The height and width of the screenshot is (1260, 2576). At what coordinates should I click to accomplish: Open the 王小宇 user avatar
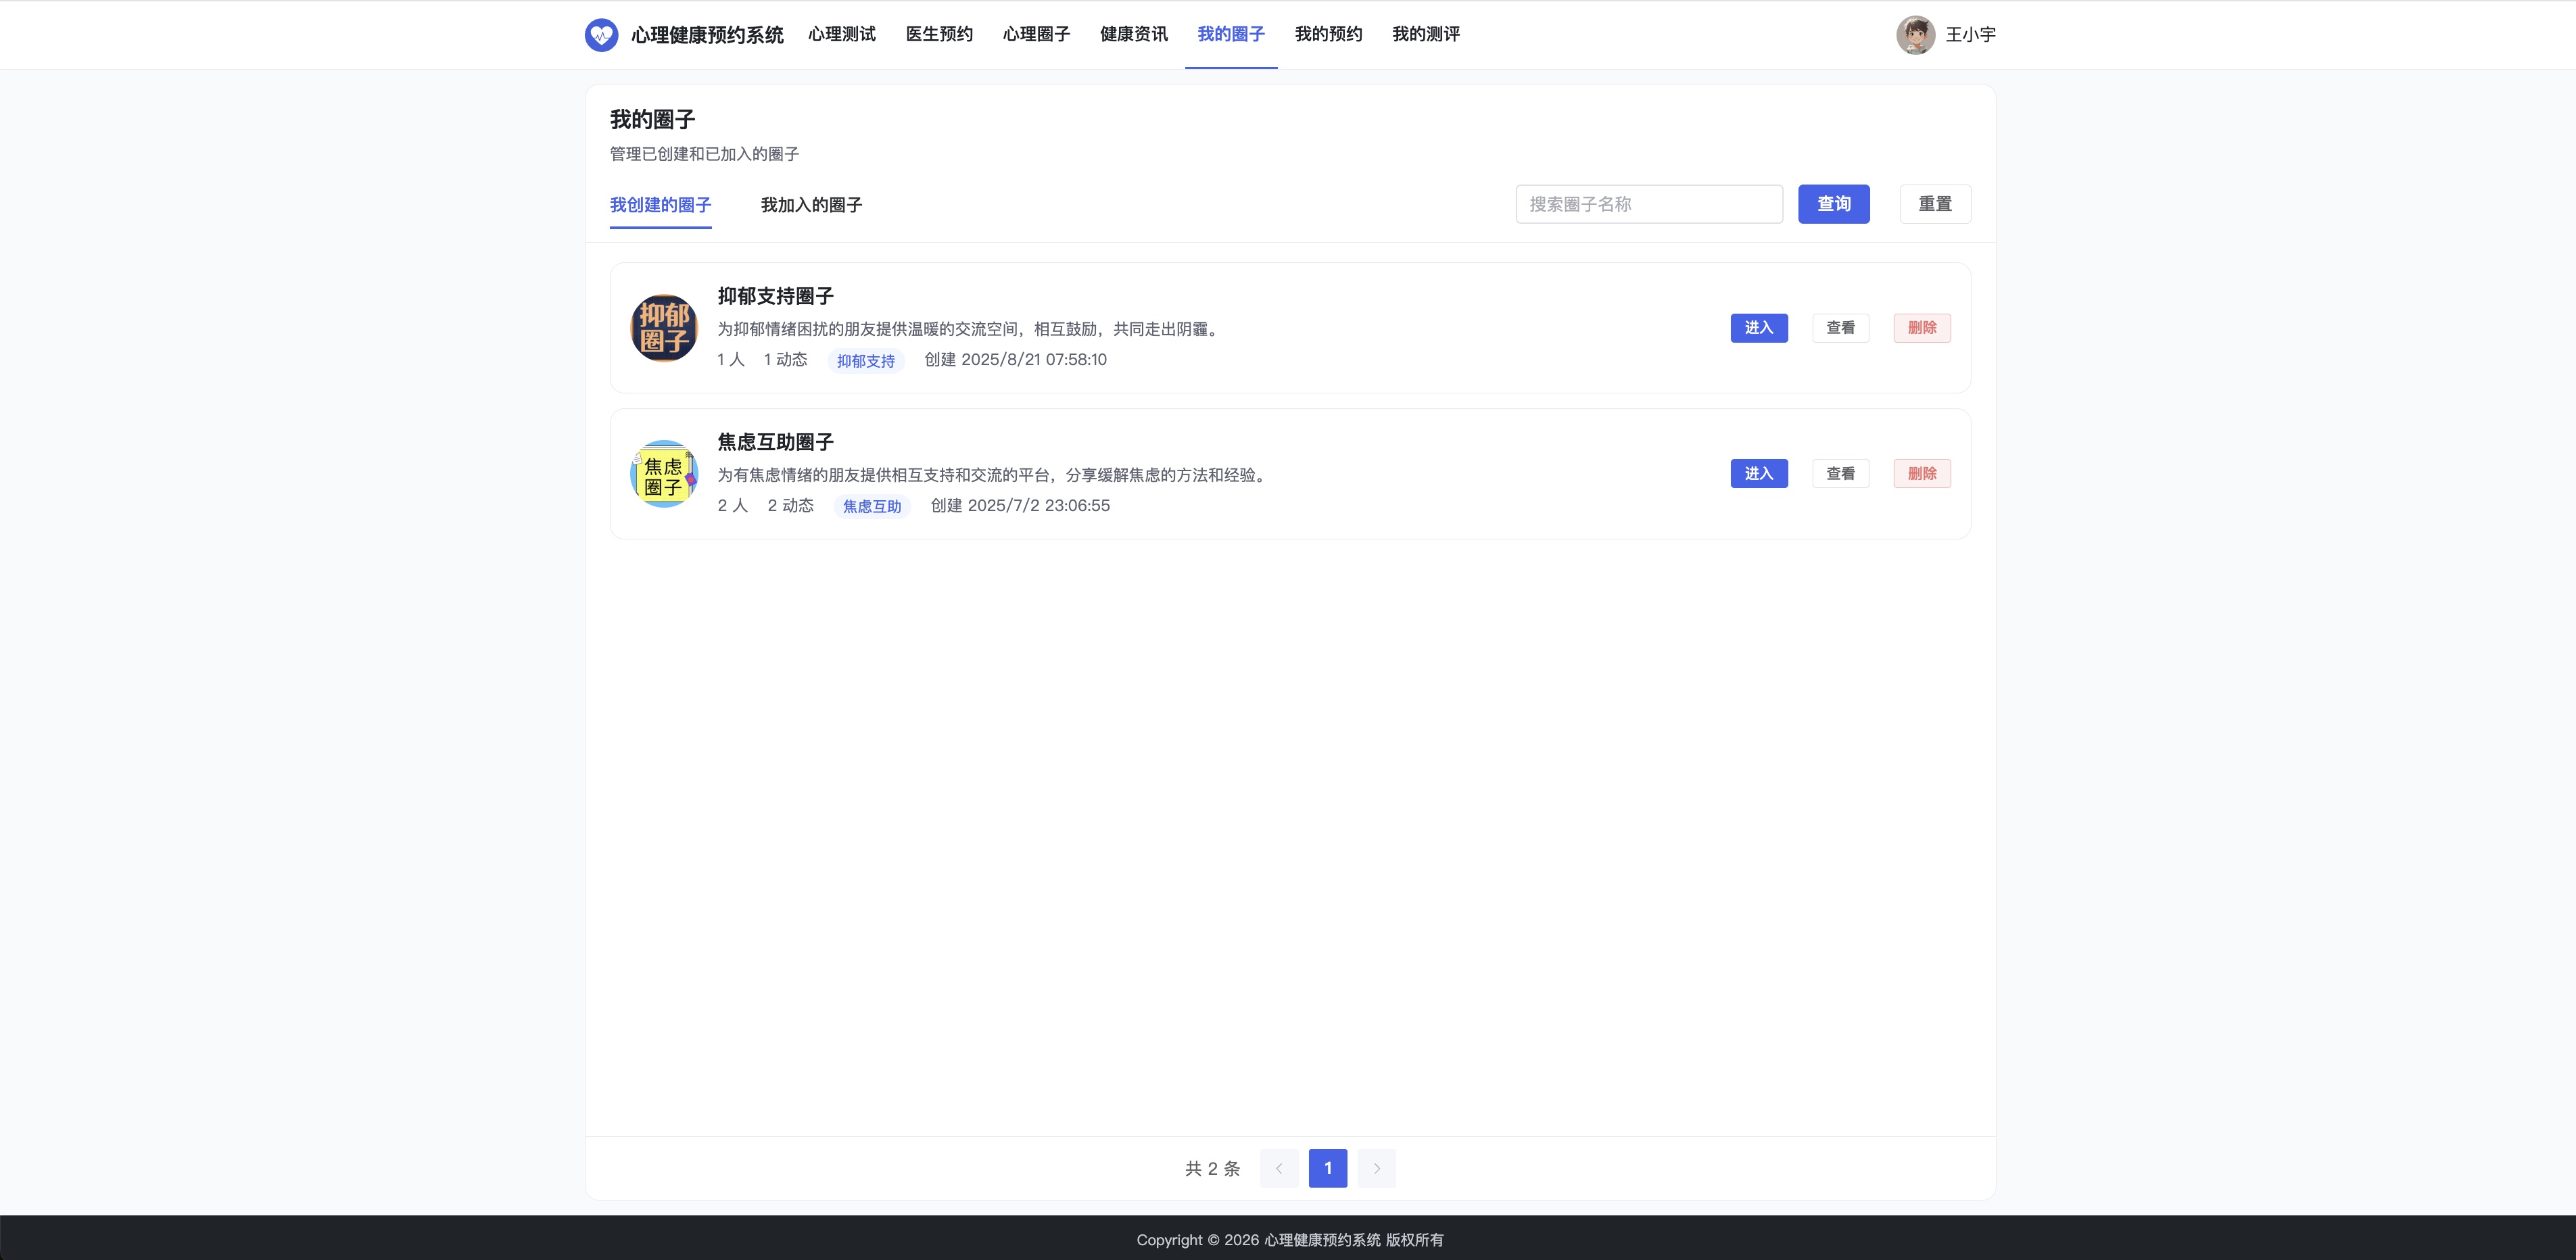pos(1915,35)
